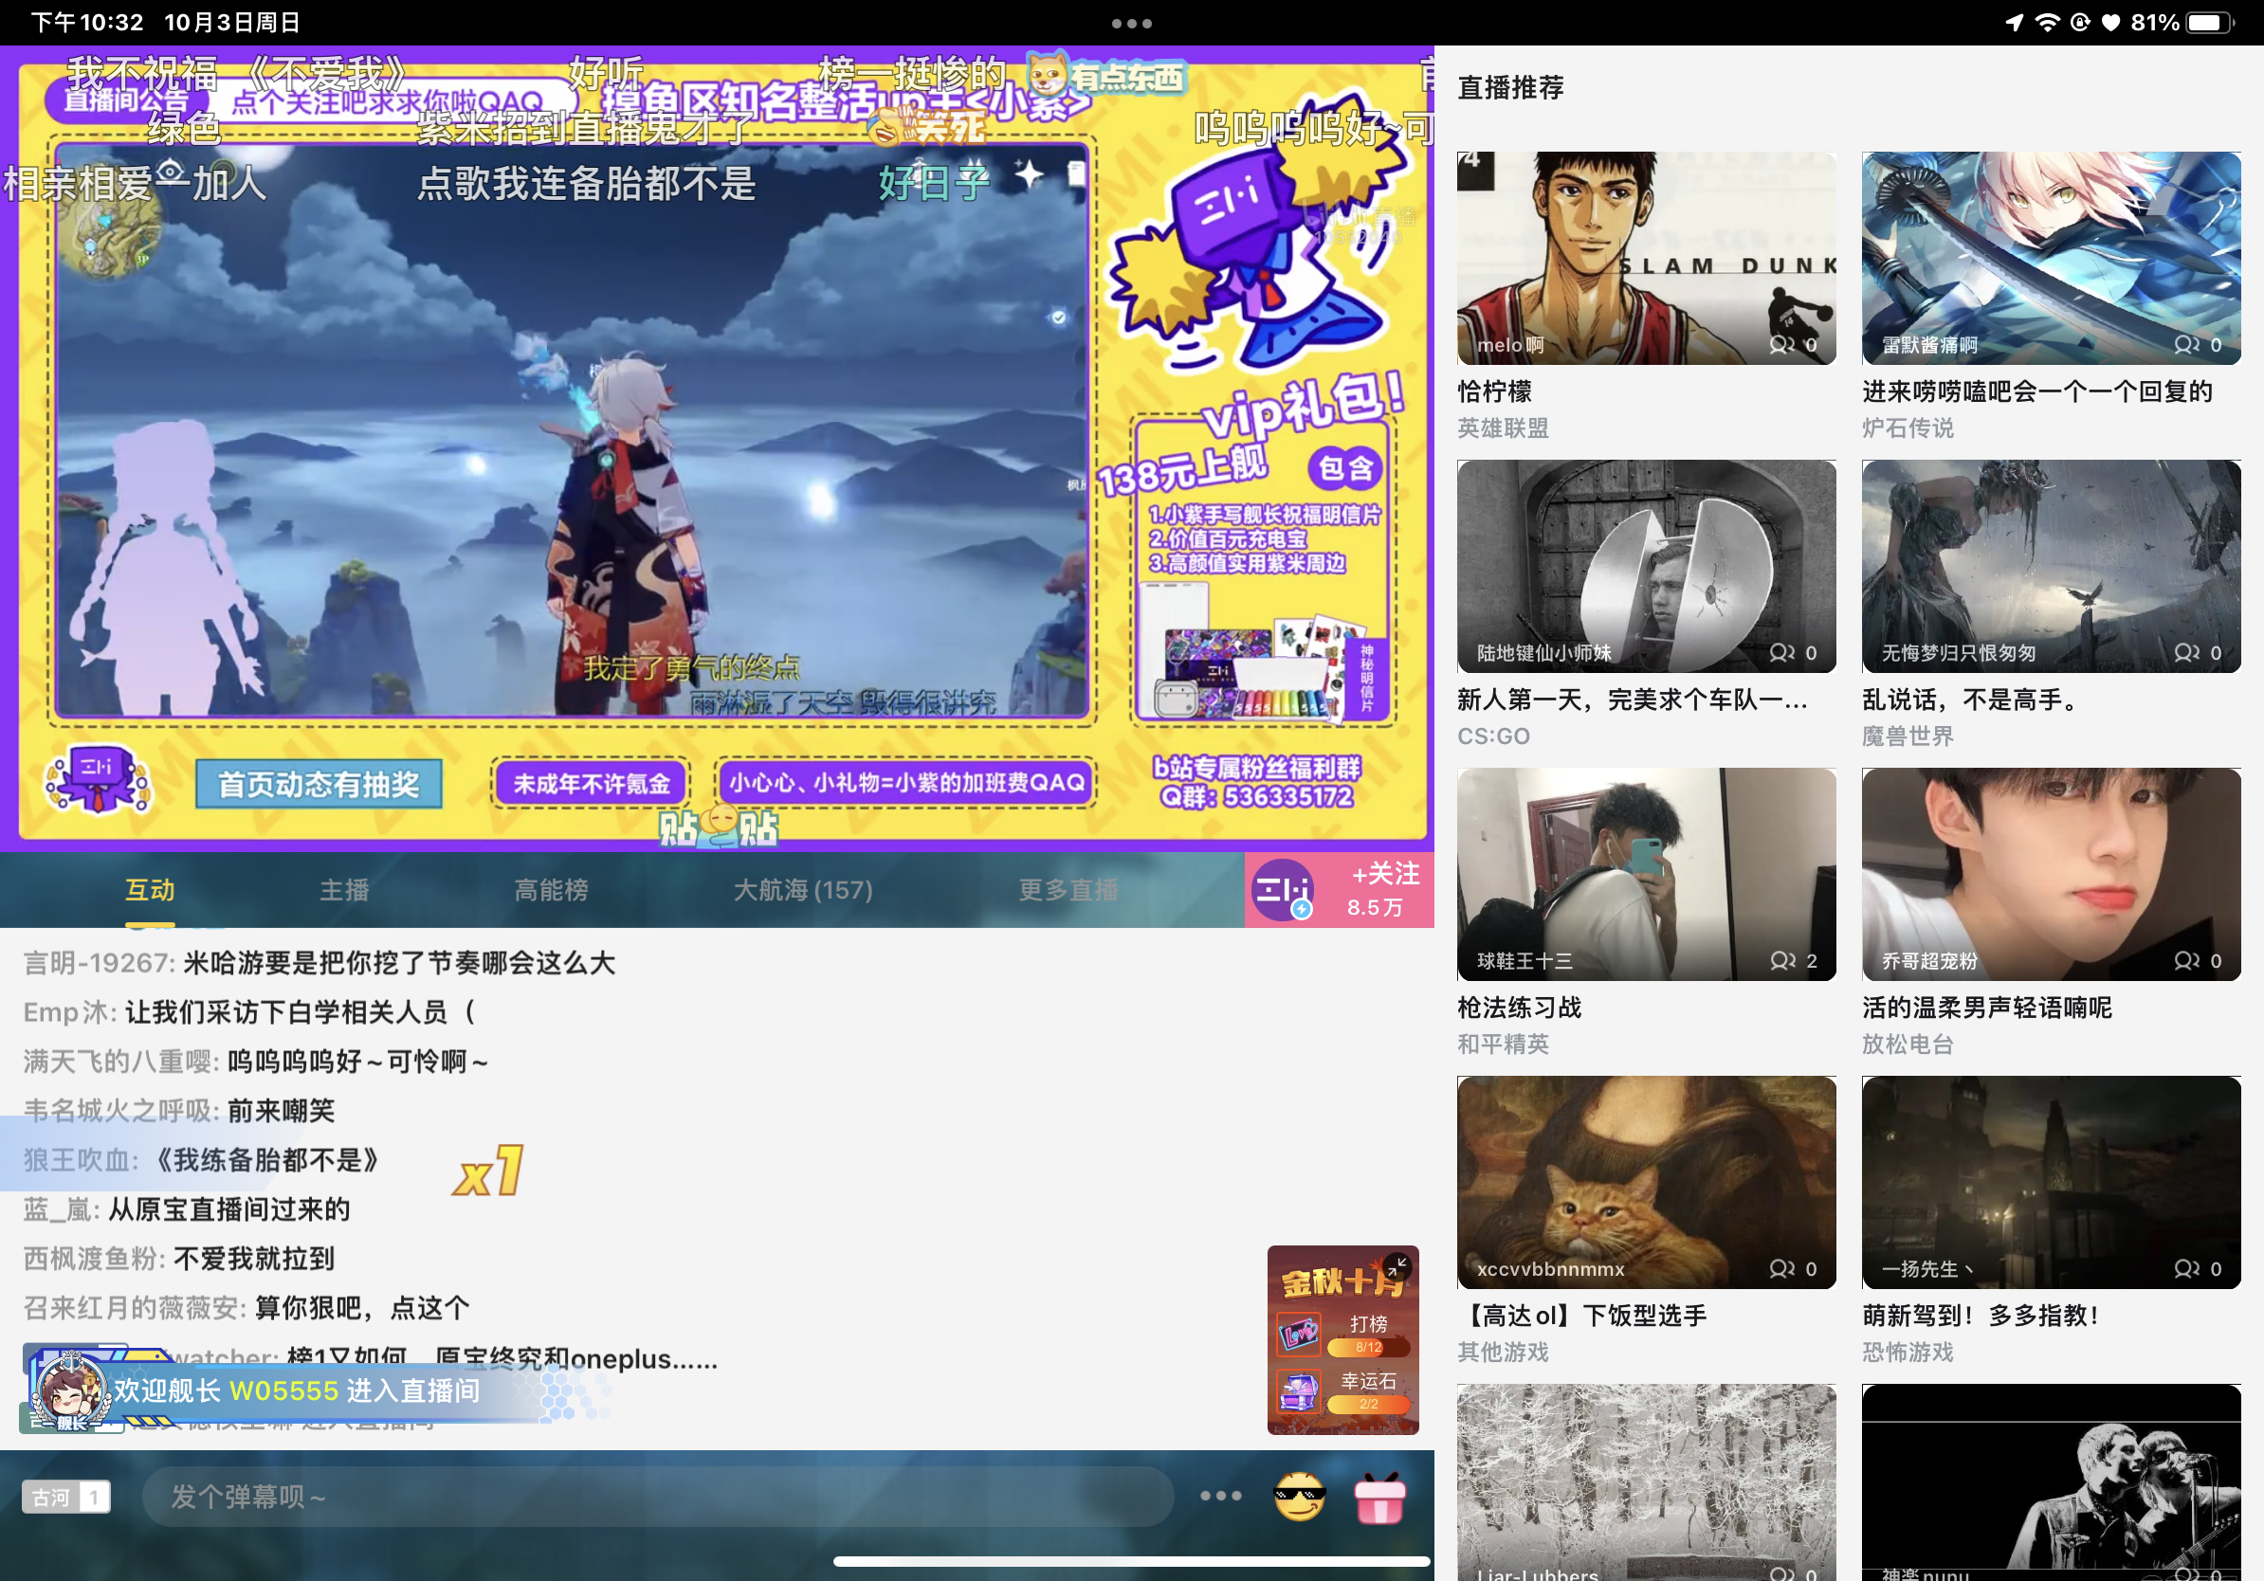Screen dimensions: 2264x1581
Task: Tap the 和平精英 category label
Action: (x=1503, y=1044)
